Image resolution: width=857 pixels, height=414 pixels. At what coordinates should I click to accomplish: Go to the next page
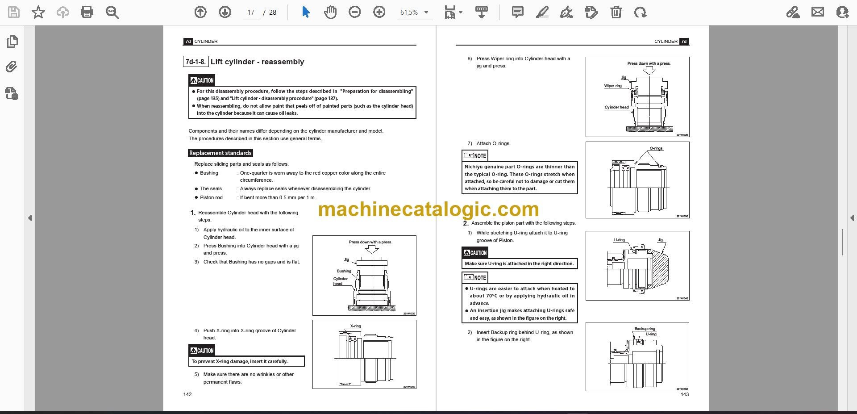point(225,12)
